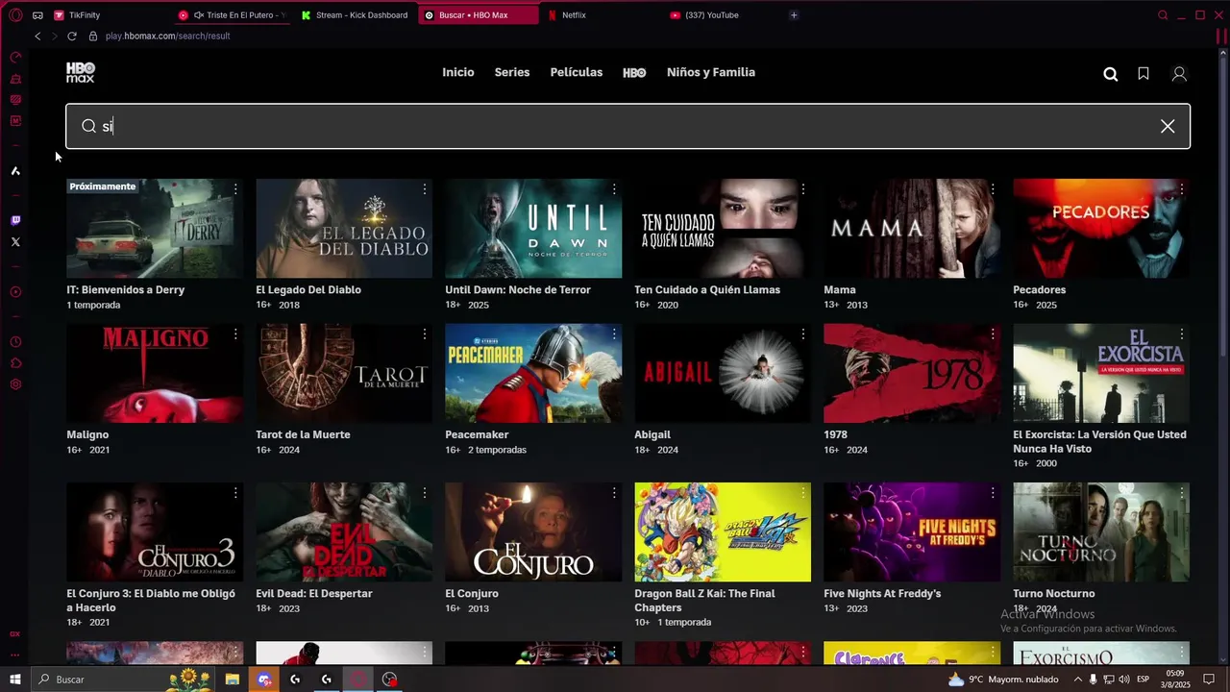
Task: Open the user profile icon
Action: coord(1179,74)
